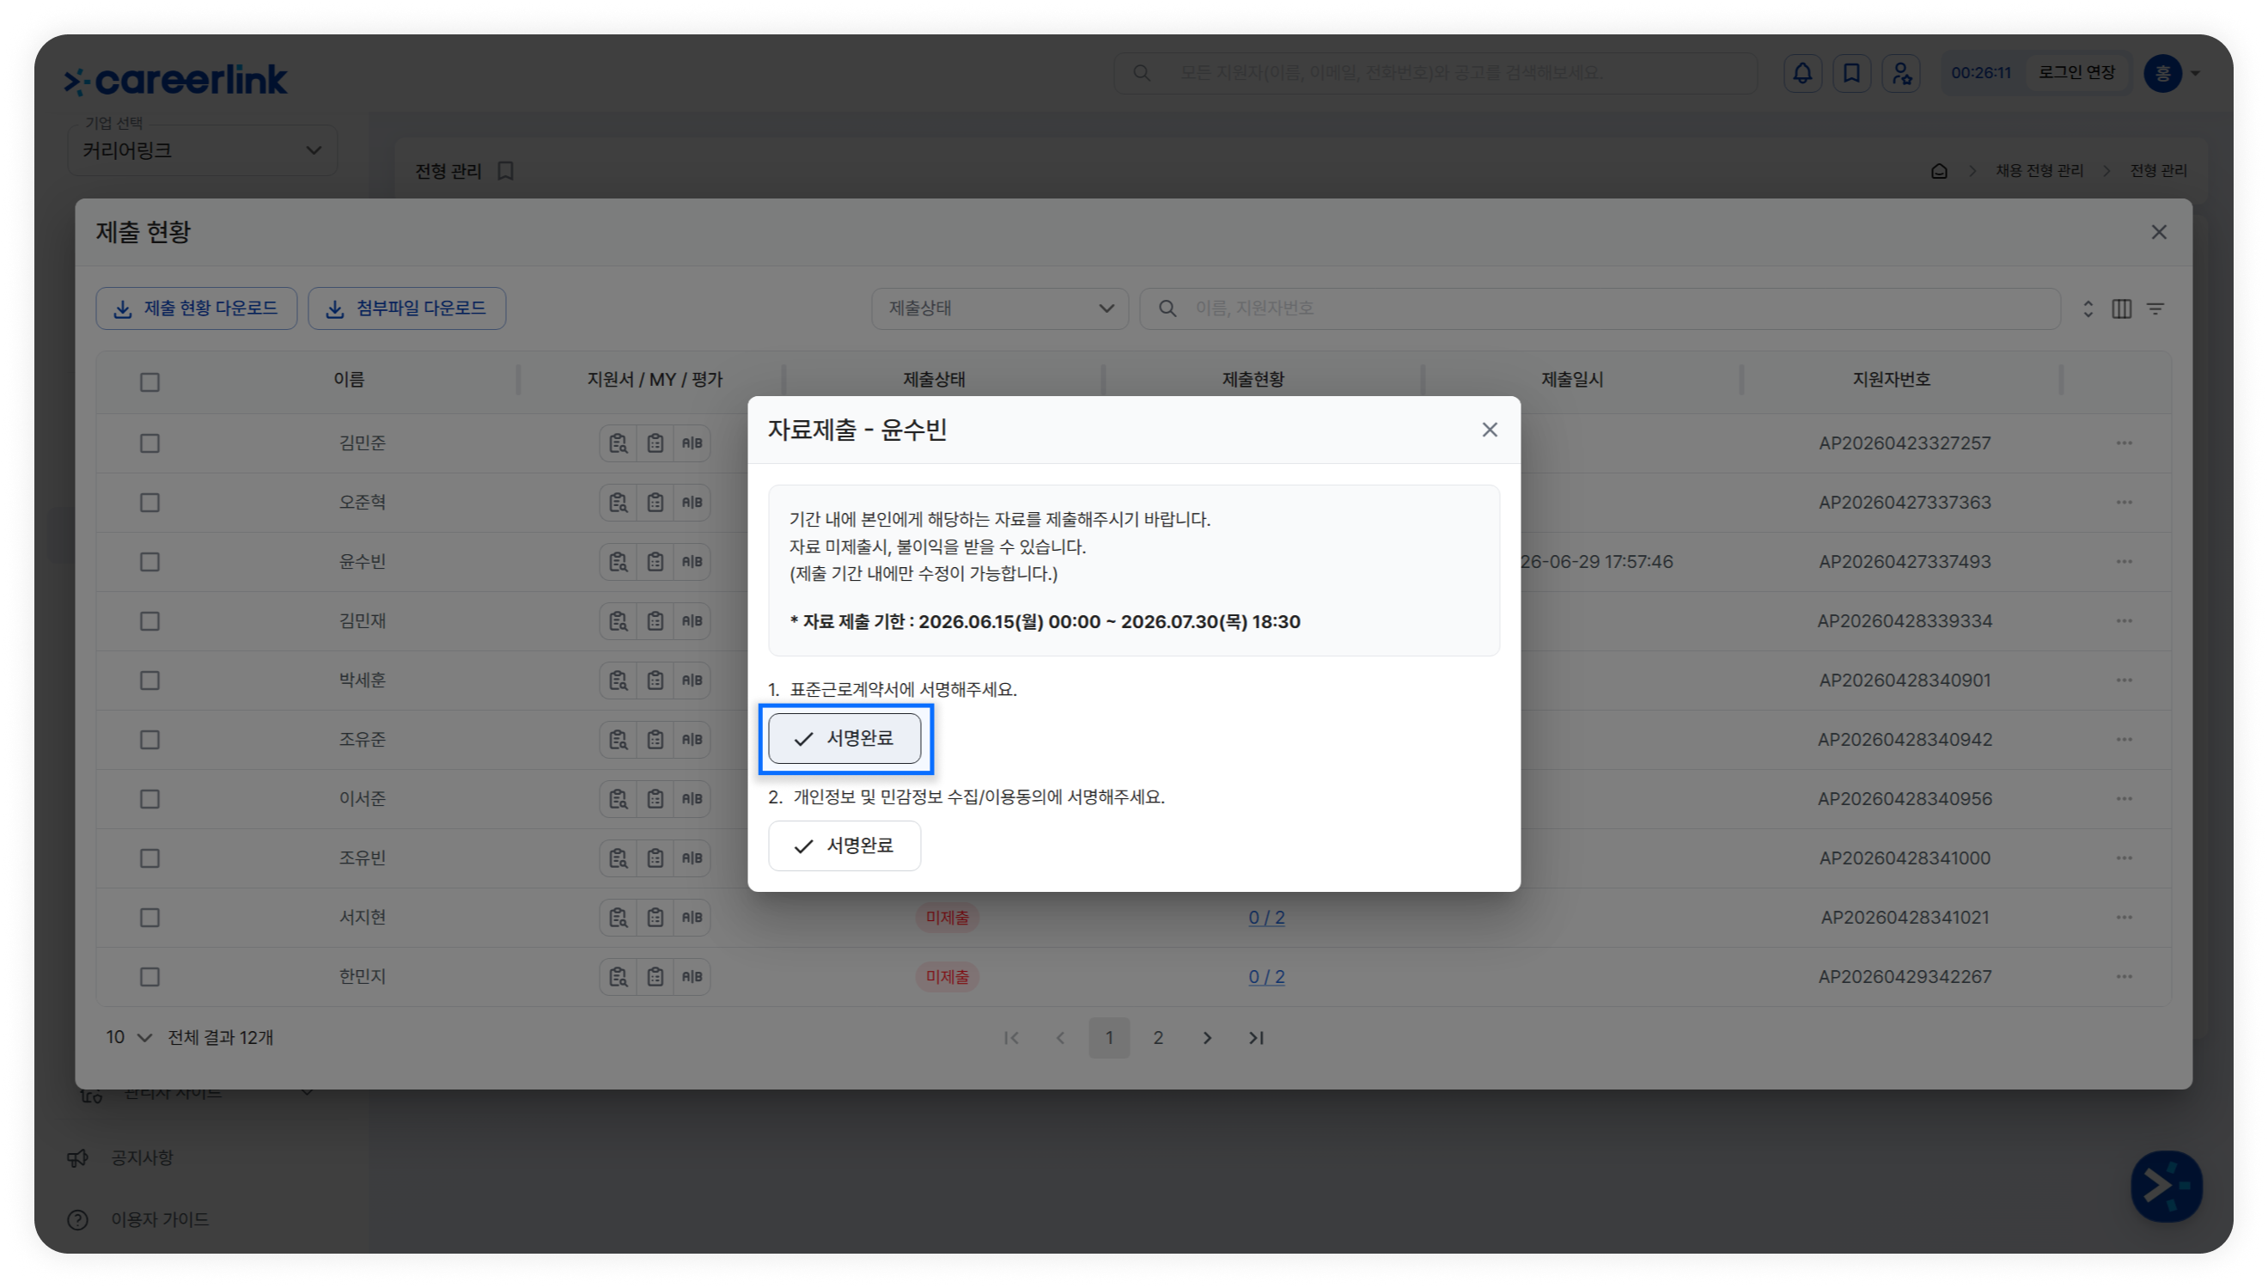Go to home via breadcrumb house icon
The height and width of the screenshot is (1288, 2268).
(1939, 171)
